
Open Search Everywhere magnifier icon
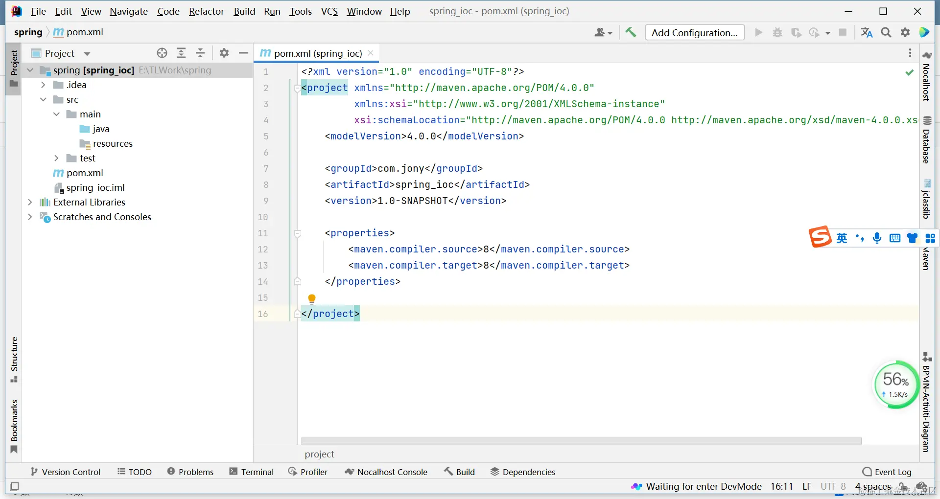(886, 32)
